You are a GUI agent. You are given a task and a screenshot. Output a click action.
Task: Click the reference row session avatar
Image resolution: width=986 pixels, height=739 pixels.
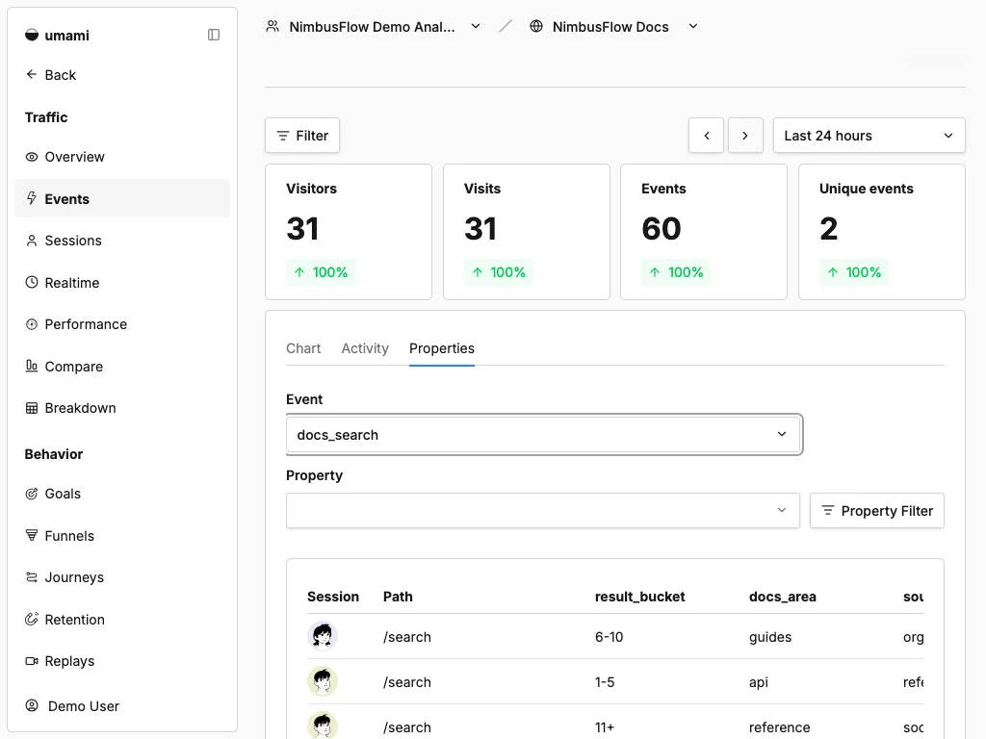point(323,726)
